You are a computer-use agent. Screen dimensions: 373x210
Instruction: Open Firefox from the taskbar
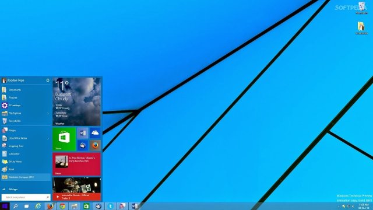[50, 206]
